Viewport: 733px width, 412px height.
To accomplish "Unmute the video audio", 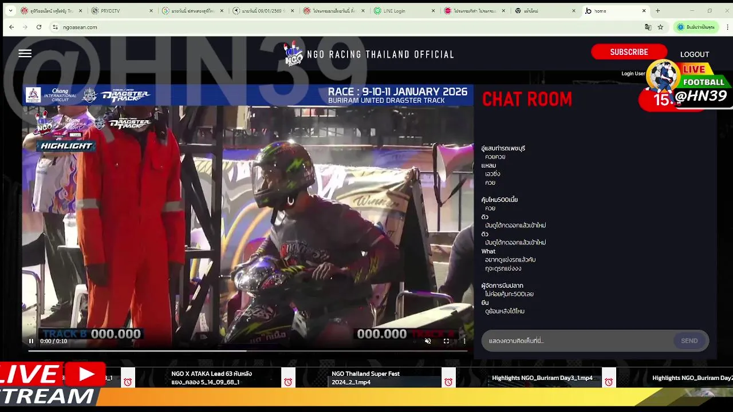I will [x=428, y=341].
